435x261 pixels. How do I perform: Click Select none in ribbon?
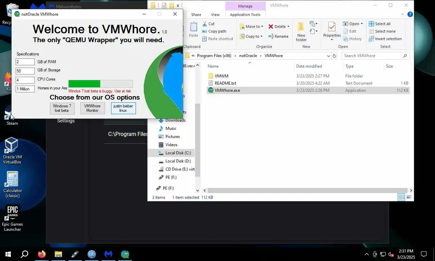[382, 31]
